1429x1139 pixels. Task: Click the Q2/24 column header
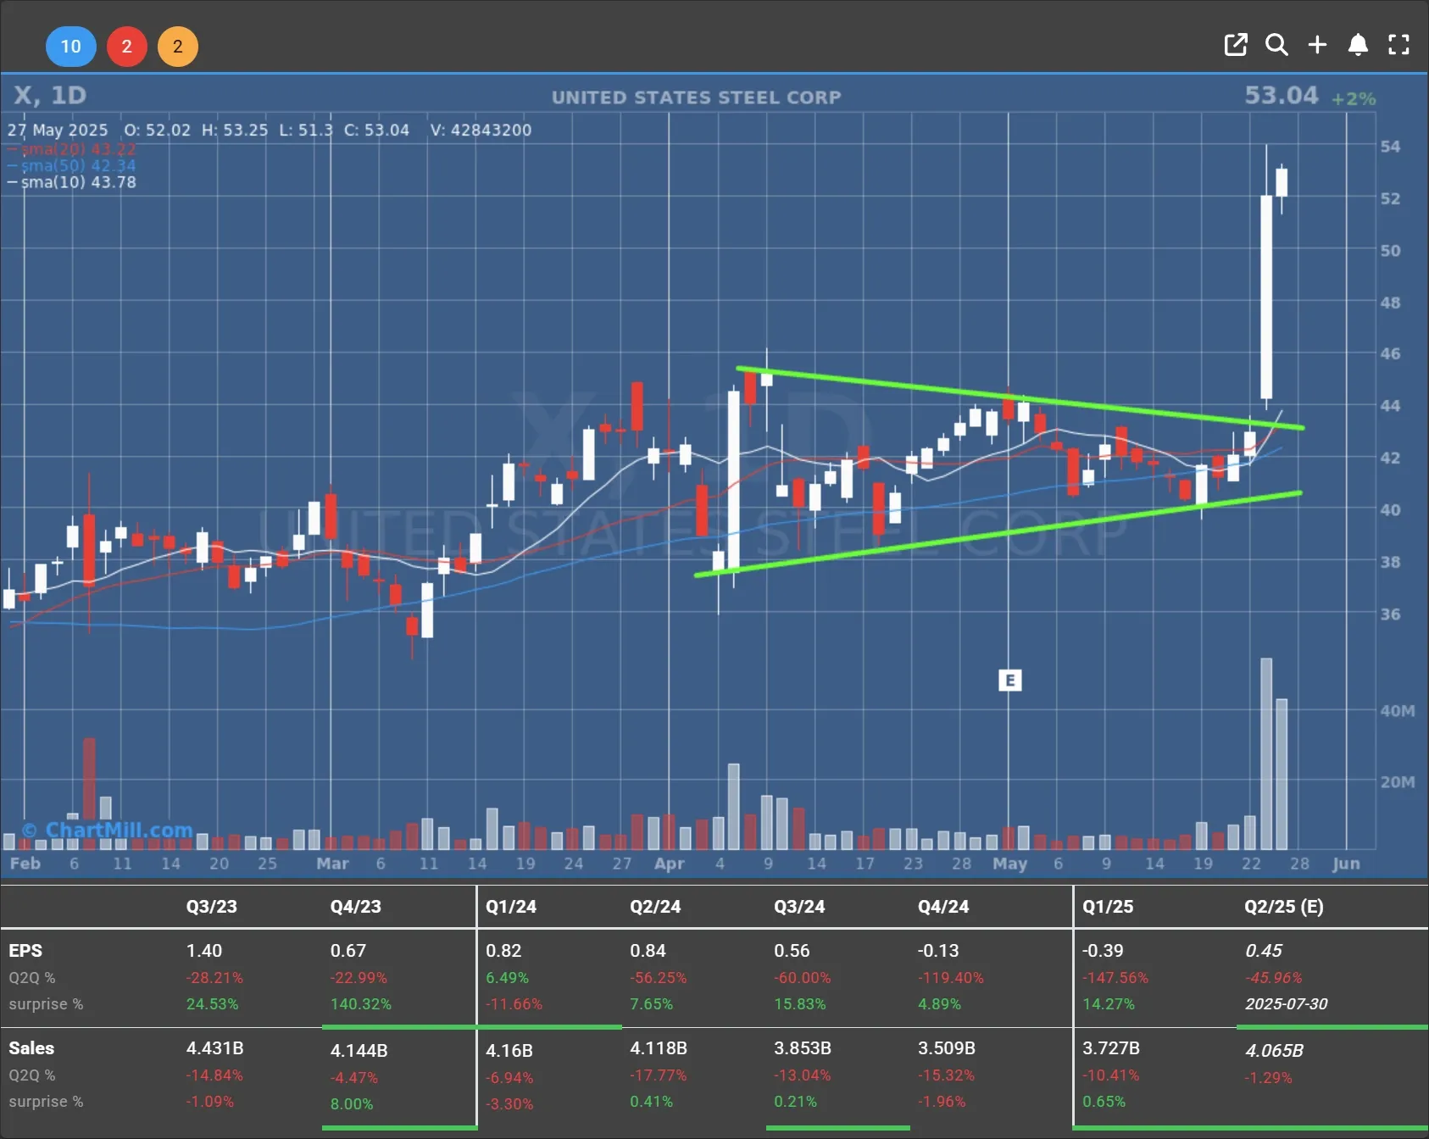(x=655, y=907)
